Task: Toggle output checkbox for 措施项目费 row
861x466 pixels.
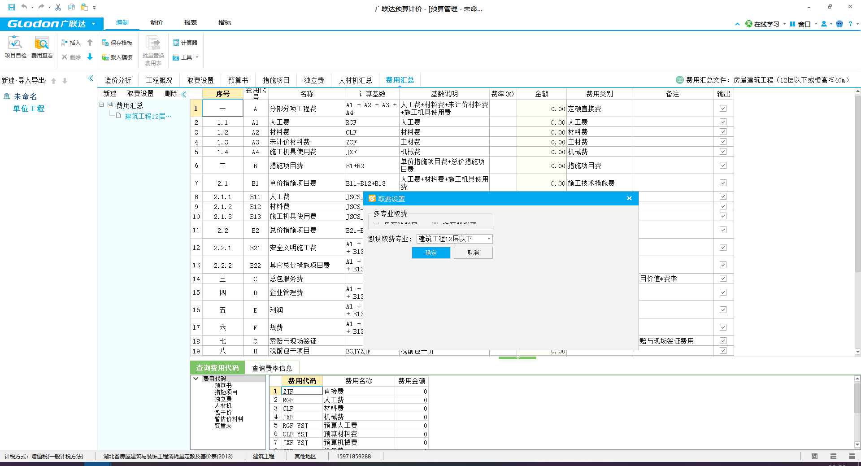Action: 723,165
